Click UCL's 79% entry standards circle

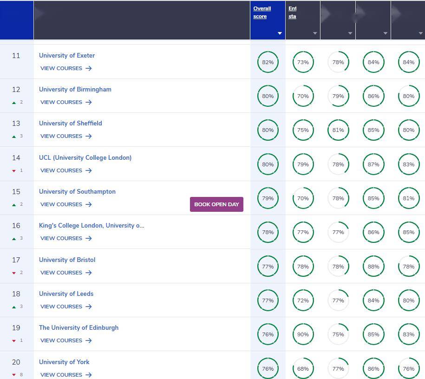point(303,164)
